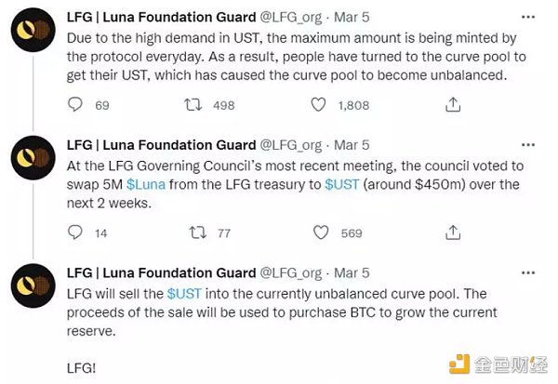Open more options menu on first tweet
Viewport: 558px width, 384px height.
(528, 17)
